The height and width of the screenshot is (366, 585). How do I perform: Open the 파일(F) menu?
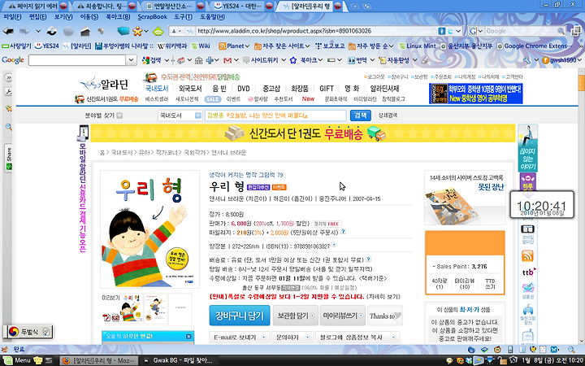(x=12, y=17)
